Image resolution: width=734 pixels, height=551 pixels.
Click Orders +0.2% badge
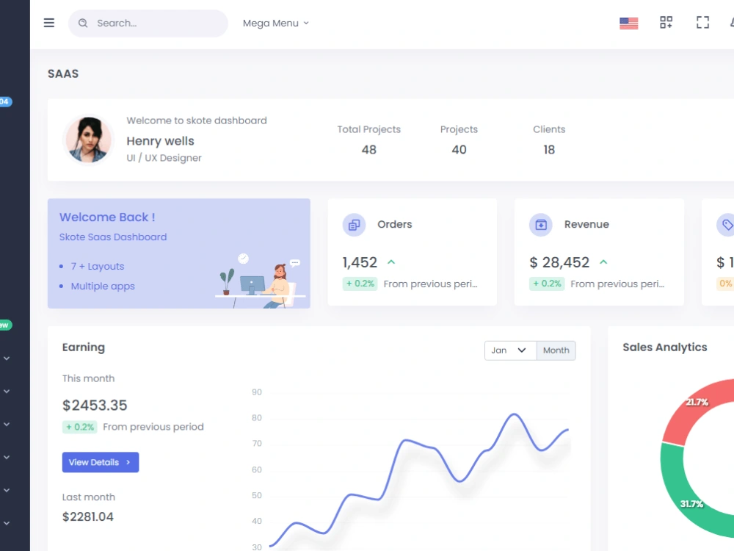(360, 284)
